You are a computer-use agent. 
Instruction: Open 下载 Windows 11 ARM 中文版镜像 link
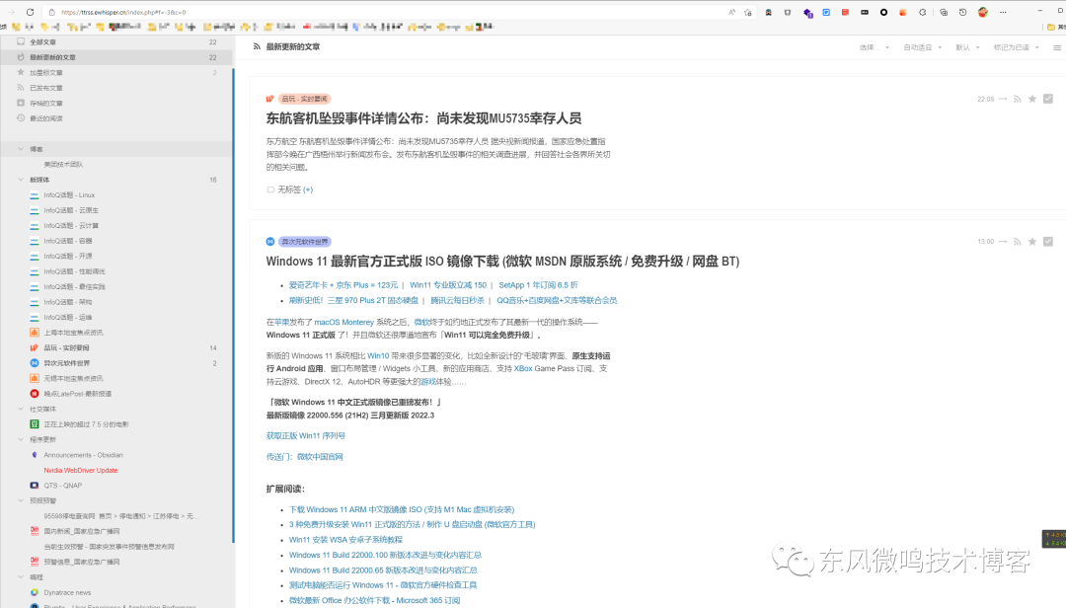tap(402, 509)
